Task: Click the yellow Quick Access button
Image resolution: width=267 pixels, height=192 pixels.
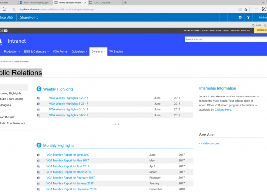Action: (x=261, y=30)
